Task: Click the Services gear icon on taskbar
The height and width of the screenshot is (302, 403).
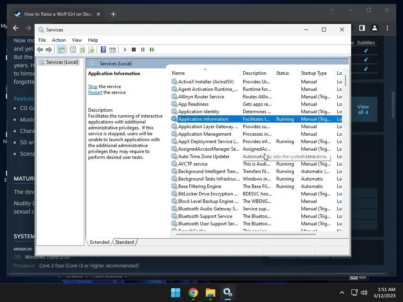Action: 228,293
